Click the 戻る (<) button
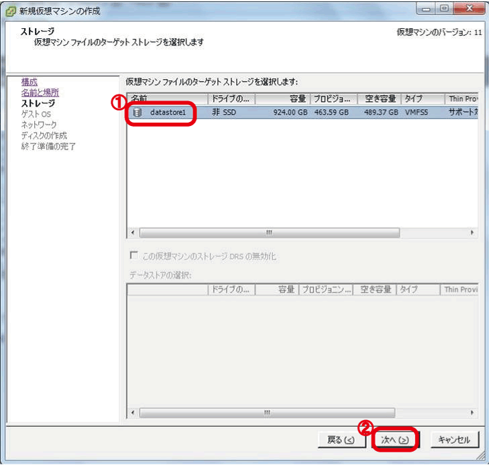489x465 pixels. point(341,440)
